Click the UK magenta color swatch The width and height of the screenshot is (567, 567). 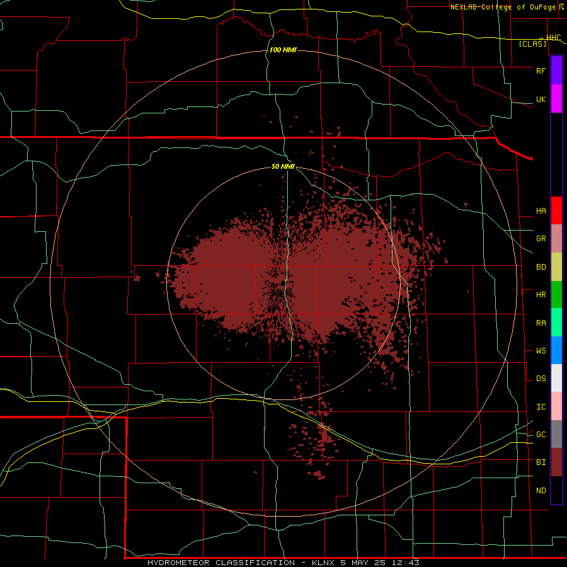coord(556,99)
